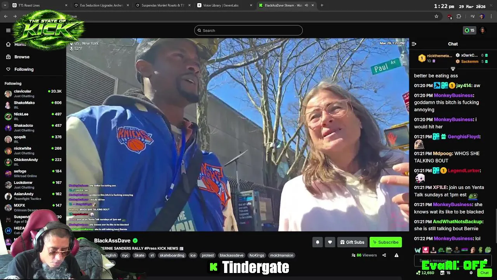
Task: Select the protest tag
Action: coord(208,255)
